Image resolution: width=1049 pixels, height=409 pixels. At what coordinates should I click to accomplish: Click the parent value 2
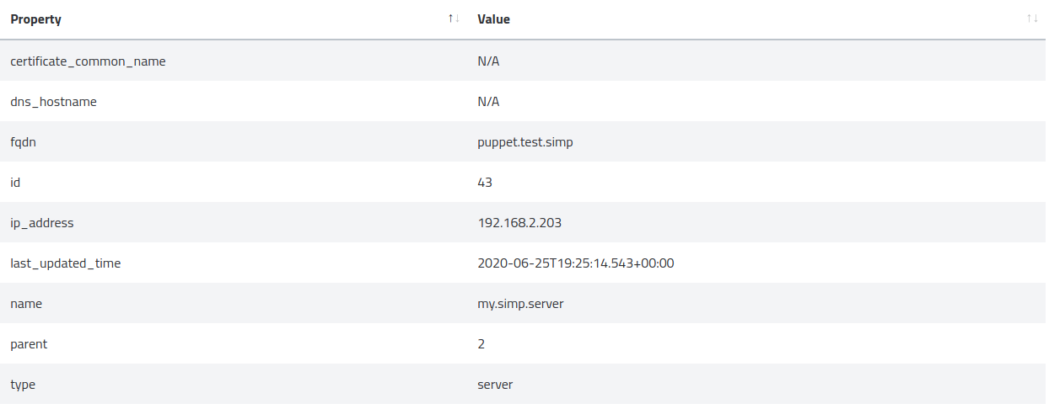[481, 344]
